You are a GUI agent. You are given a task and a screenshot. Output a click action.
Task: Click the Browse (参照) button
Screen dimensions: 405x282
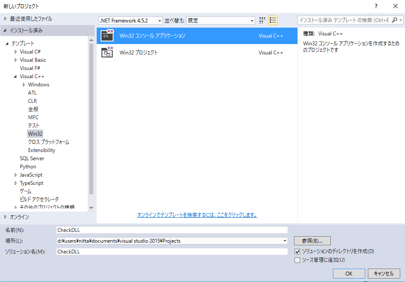tap(312, 241)
